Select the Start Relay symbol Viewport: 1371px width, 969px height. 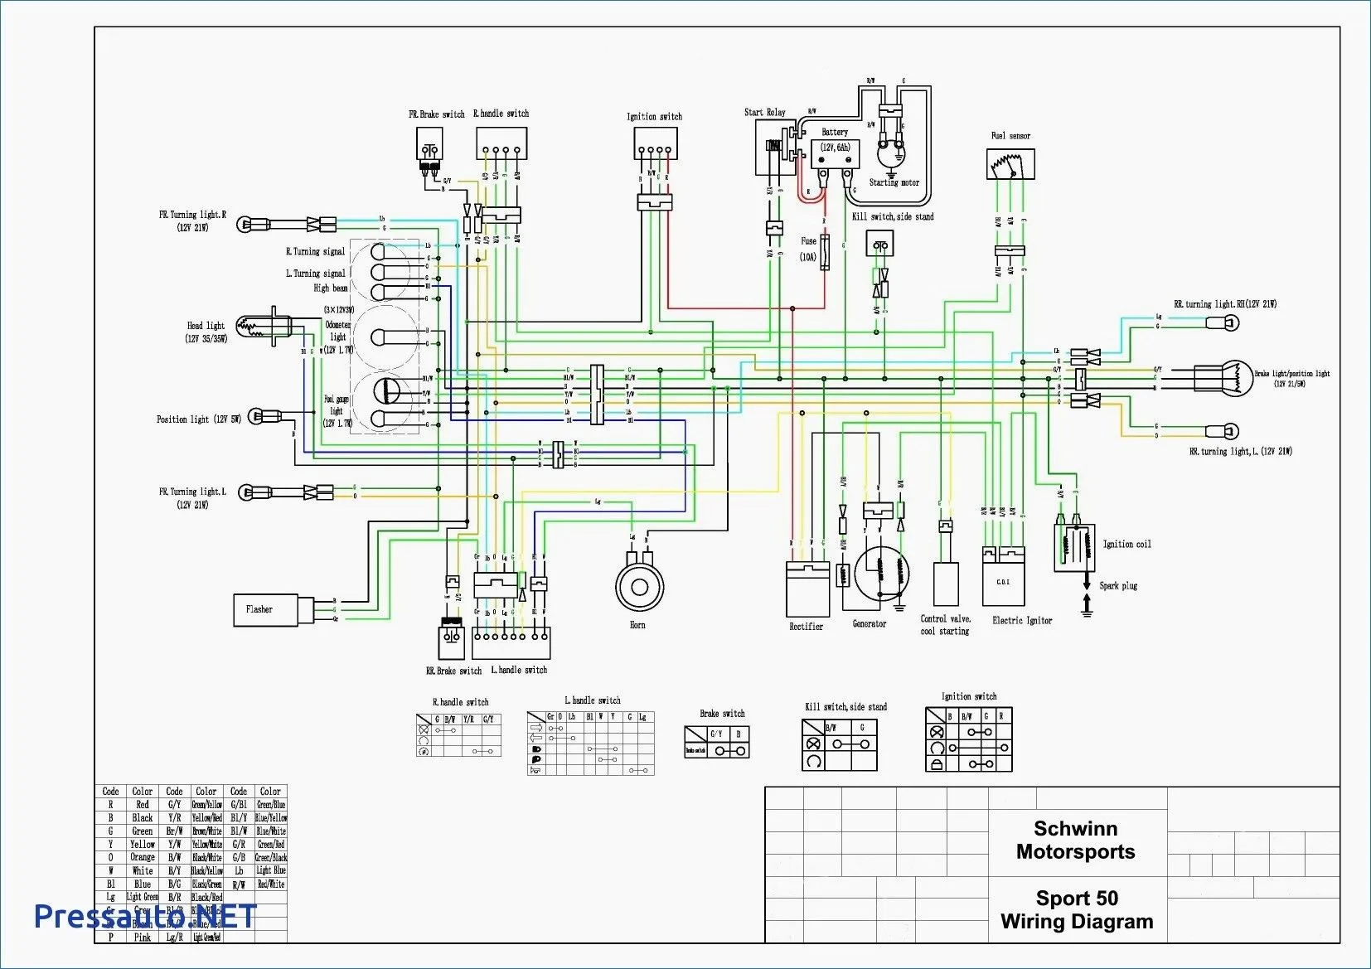775,148
